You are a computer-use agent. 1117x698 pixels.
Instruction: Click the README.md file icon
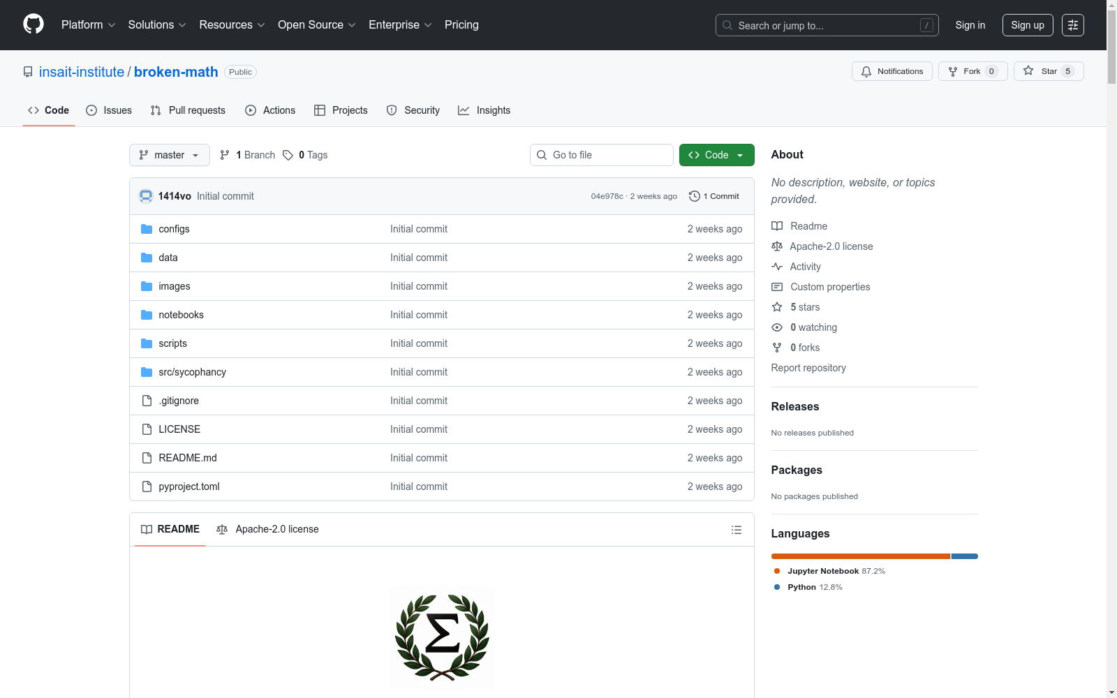(147, 458)
